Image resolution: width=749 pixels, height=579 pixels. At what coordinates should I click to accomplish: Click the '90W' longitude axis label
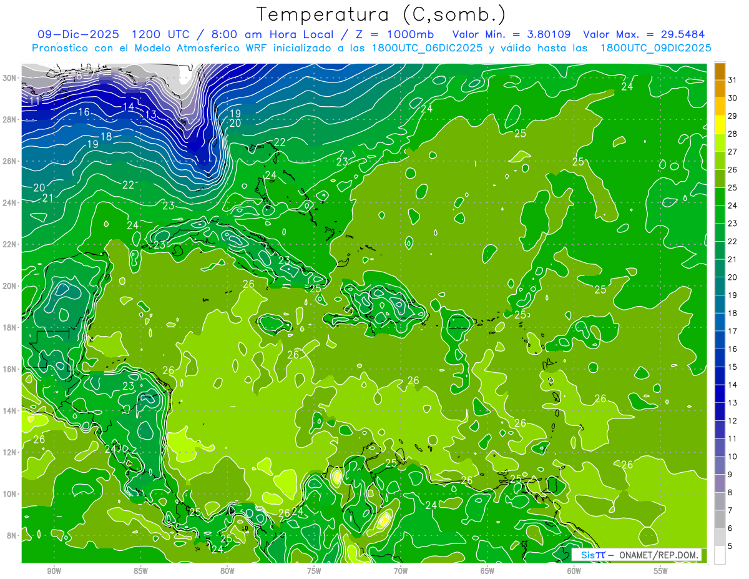54,571
